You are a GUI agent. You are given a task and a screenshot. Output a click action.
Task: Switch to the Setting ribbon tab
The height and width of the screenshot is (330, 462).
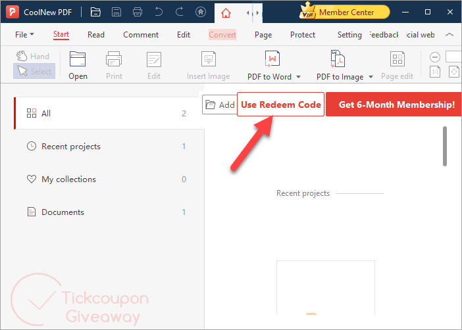point(349,35)
